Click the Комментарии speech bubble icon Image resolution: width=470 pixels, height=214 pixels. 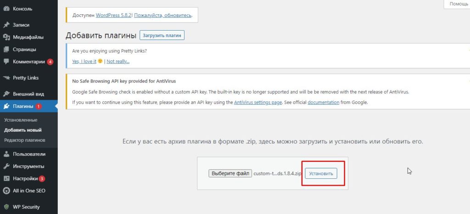tap(6, 62)
